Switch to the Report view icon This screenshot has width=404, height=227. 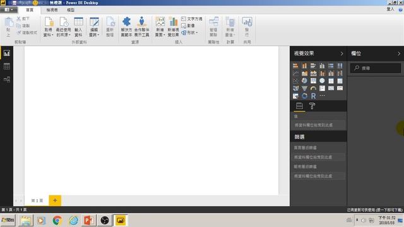7,53
